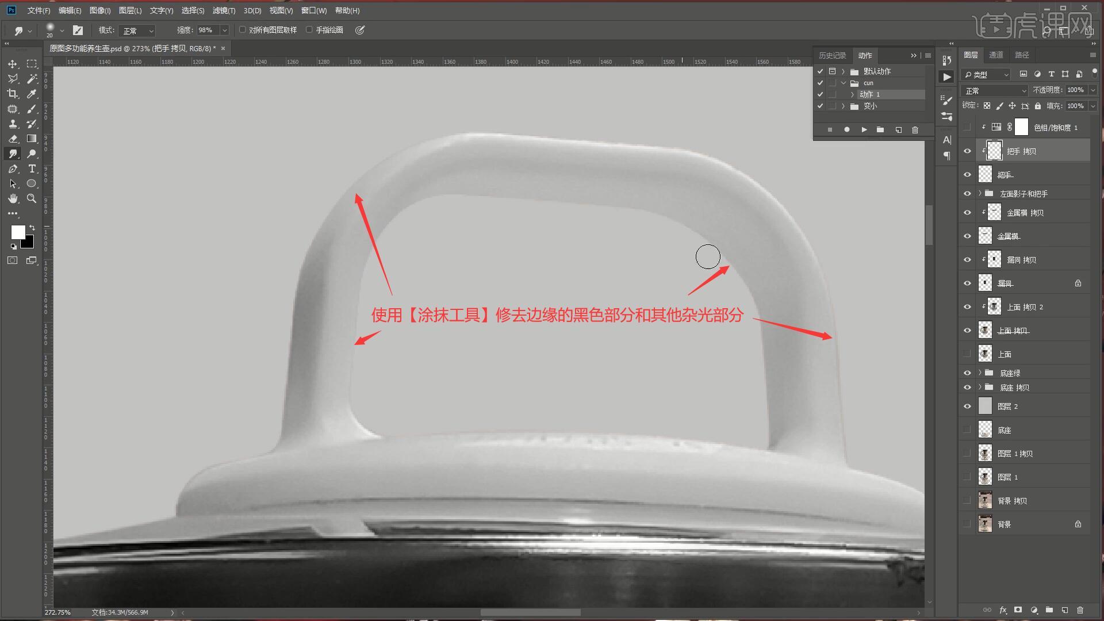Click the Play action button

click(864, 130)
